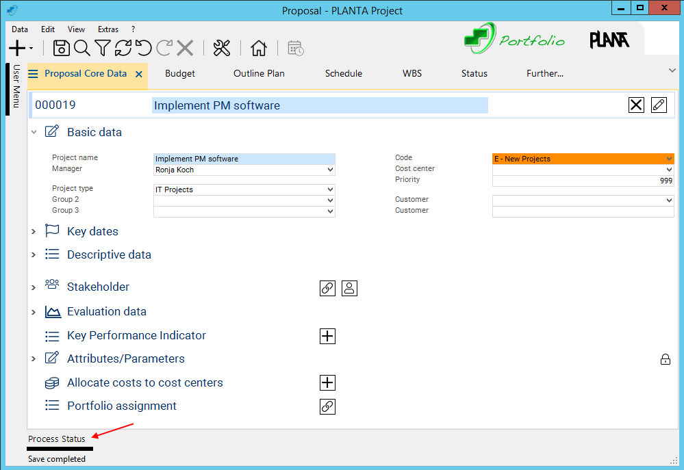The image size is (684, 470).
Task: Expand the Stakeholder section
Action: (x=34, y=287)
